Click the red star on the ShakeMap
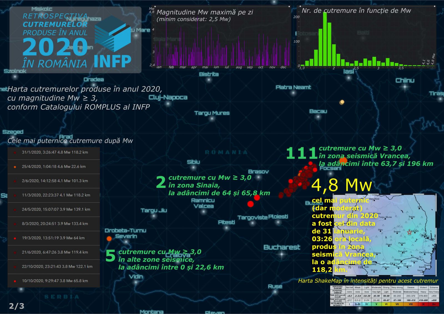Image resolution: width=444 pixels, height=314 pixels. tap(409, 232)
